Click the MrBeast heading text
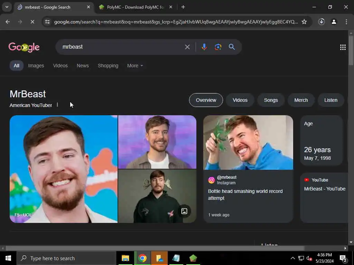The height and width of the screenshot is (265, 354). 28,94
